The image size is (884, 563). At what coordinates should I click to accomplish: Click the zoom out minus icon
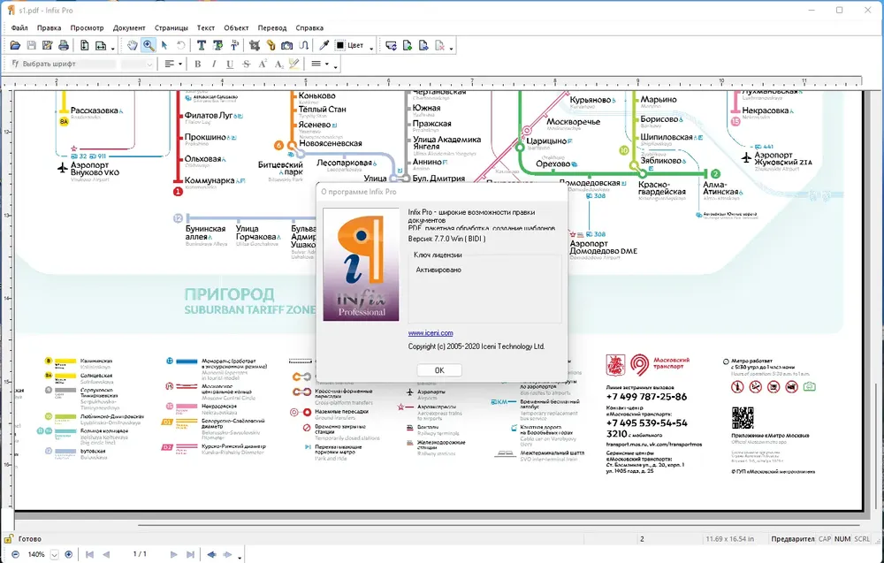click(15, 554)
